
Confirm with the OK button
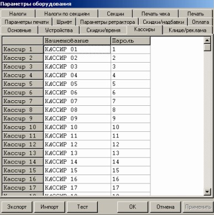133,207
